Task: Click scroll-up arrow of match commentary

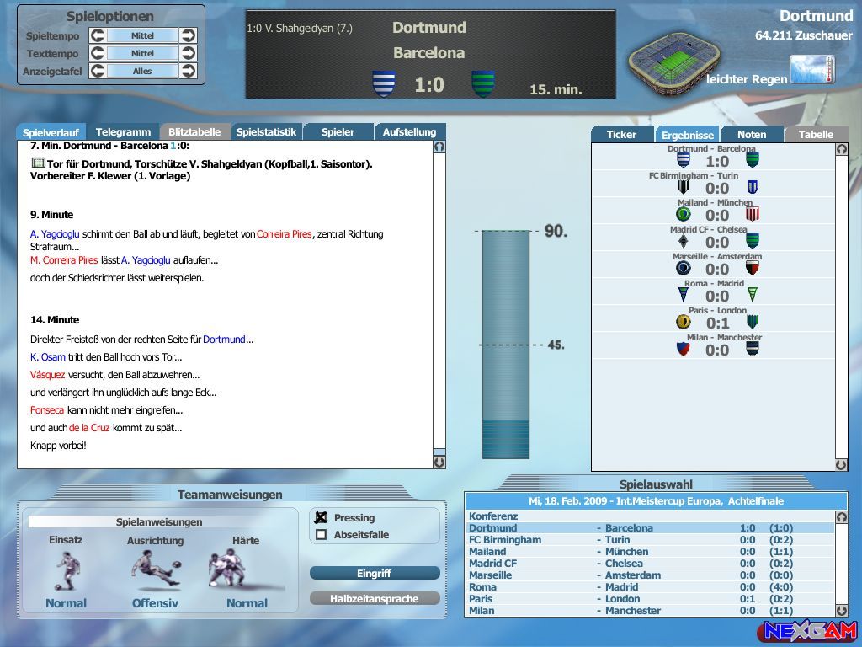Action: coord(439,147)
